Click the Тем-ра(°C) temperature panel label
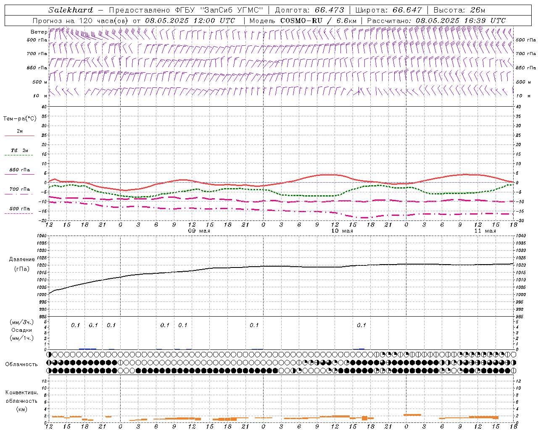Viewport: 538px width, 430px height. (20, 119)
